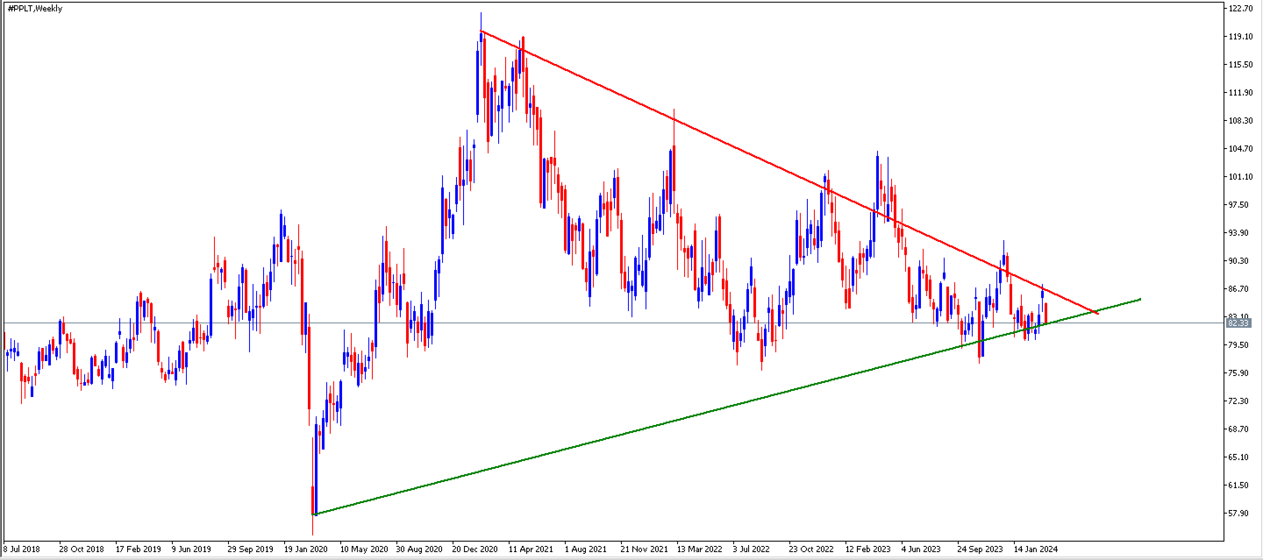The image size is (1263, 560).
Task: Click the 12 Feb 2023 date label
Action: [868, 549]
